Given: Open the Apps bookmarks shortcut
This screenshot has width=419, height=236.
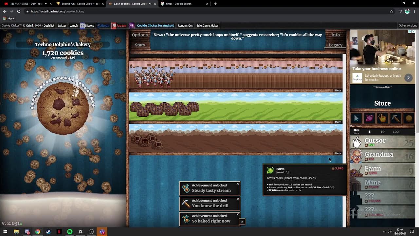Looking at the screenshot, I should tap(9, 18).
